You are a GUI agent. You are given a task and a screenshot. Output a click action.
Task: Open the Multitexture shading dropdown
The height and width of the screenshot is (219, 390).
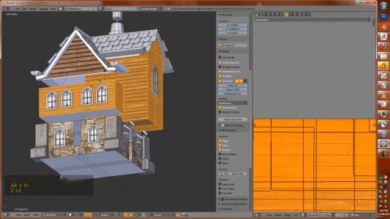pos(233,103)
